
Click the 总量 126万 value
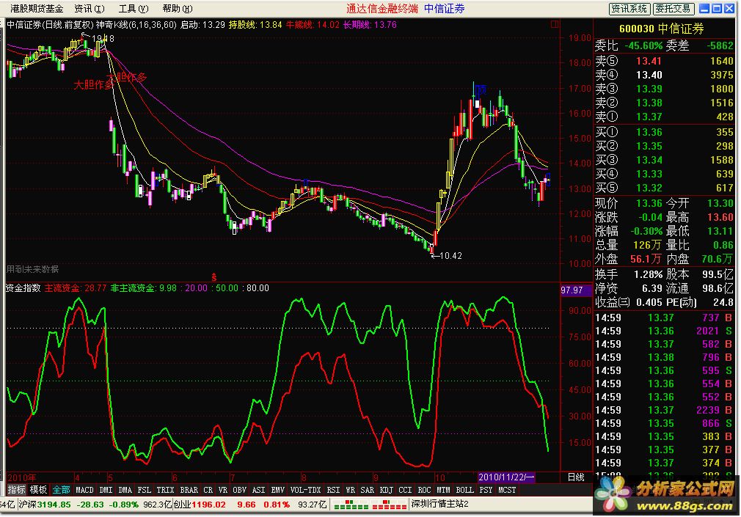[647, 245]
